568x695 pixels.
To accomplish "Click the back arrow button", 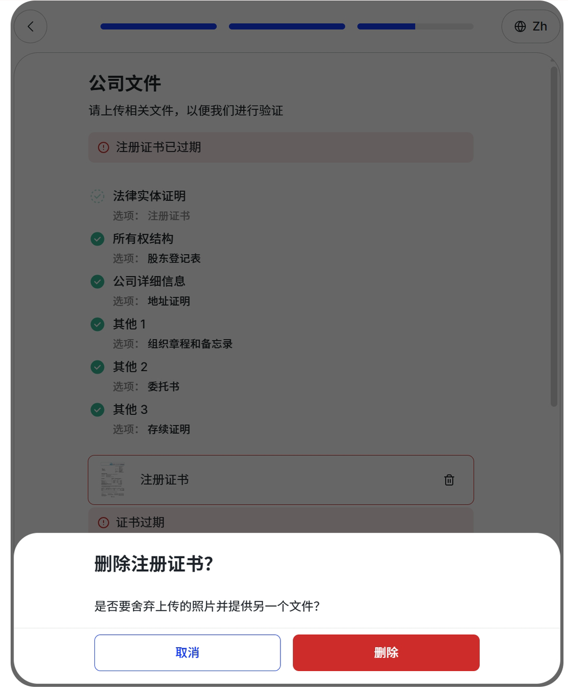I will pos(30,27).
